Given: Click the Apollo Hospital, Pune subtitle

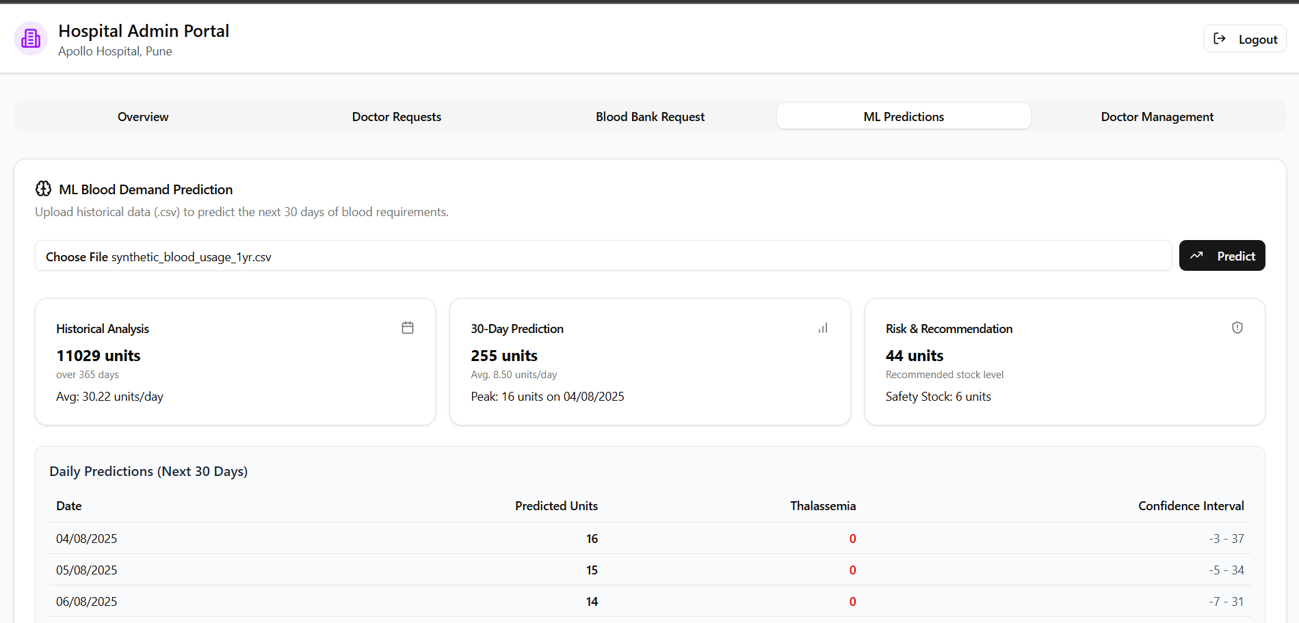Looking at the screenshot, I should pos(115,51).
